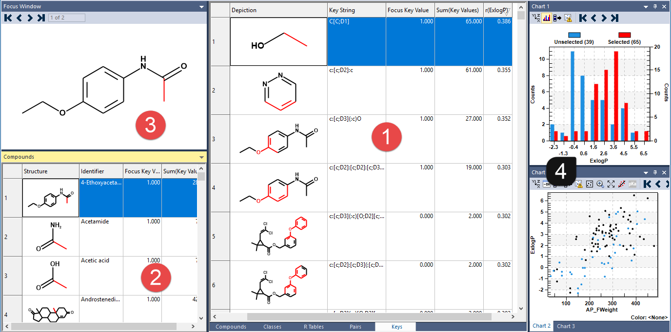671x332 pixels.
Task: Sort by Depiction column header
Action: click(x=278, y=10)
